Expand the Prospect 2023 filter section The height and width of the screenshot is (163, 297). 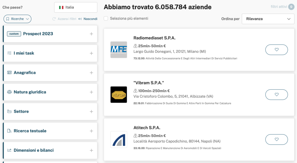point(50,34)
